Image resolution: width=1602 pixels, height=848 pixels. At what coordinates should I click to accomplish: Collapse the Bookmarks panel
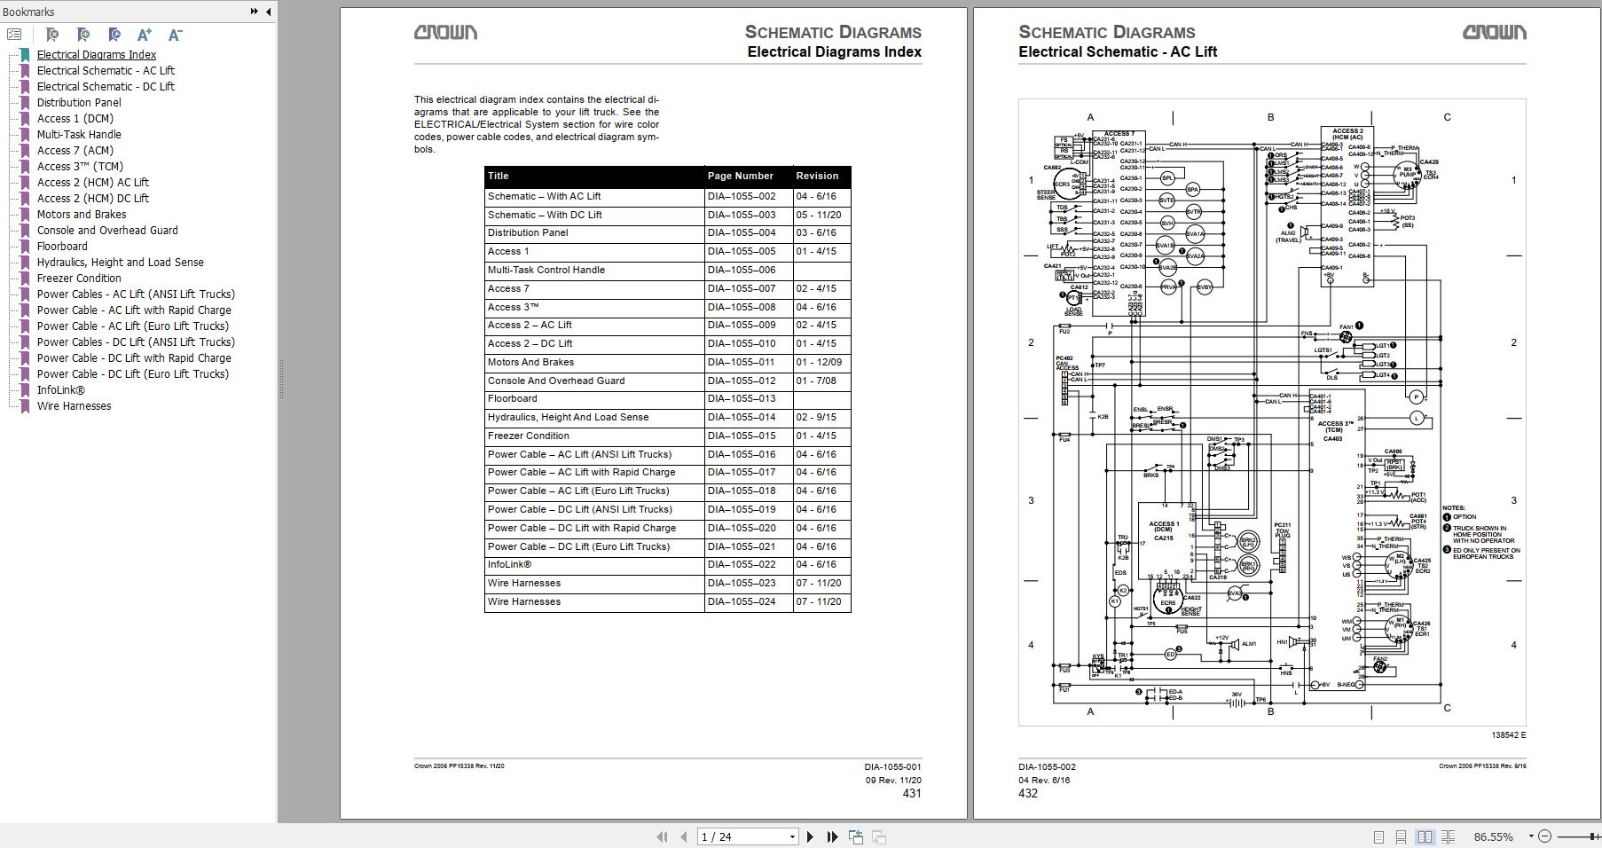268,12
